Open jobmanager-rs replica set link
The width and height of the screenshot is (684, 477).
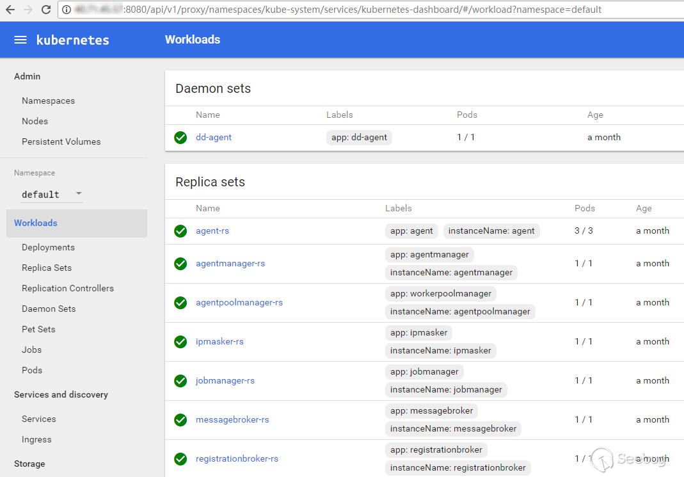point(225,380)
